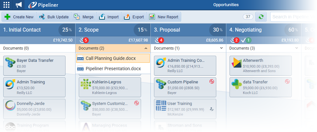The width and height of the screenshot is (317, 132).
Task: Click the 25% probability on Initial Contact
Action: pos(67,30)
